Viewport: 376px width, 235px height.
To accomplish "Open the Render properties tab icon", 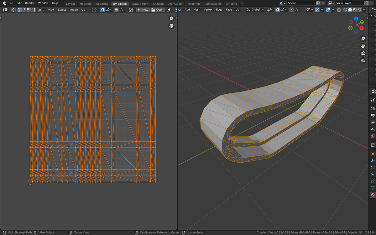I will click(373, 108).
